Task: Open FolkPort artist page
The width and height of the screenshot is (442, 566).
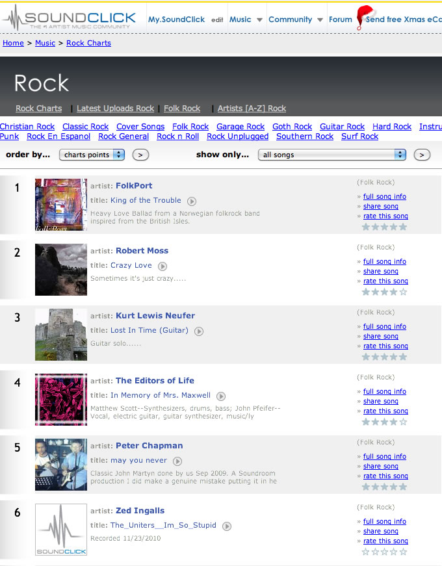Action: point(134,186)
